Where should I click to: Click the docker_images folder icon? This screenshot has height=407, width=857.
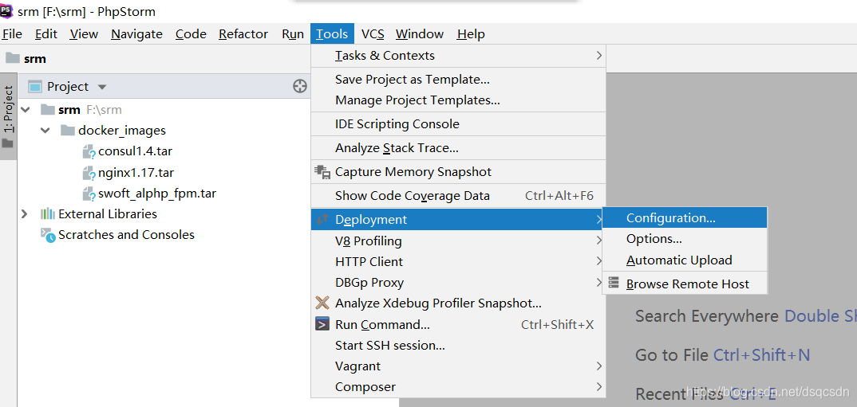[68, 131]
